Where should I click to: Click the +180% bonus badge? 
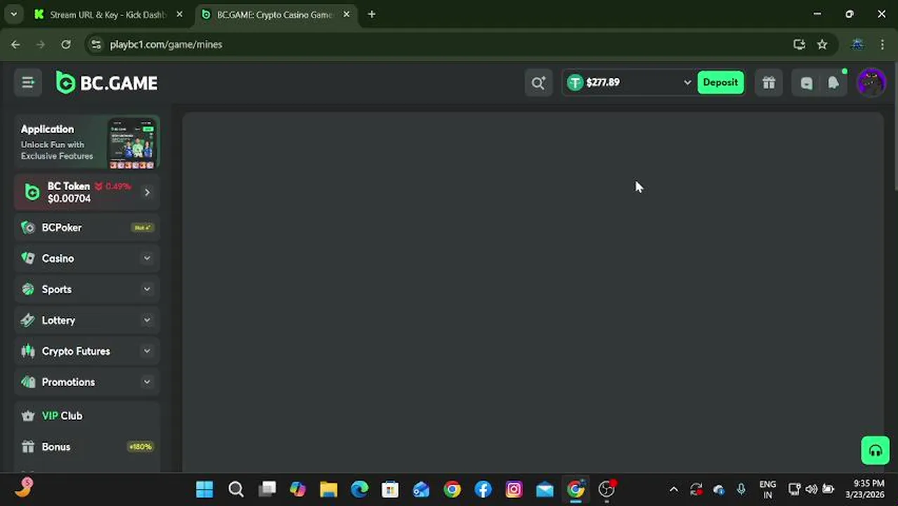[141, 447]
